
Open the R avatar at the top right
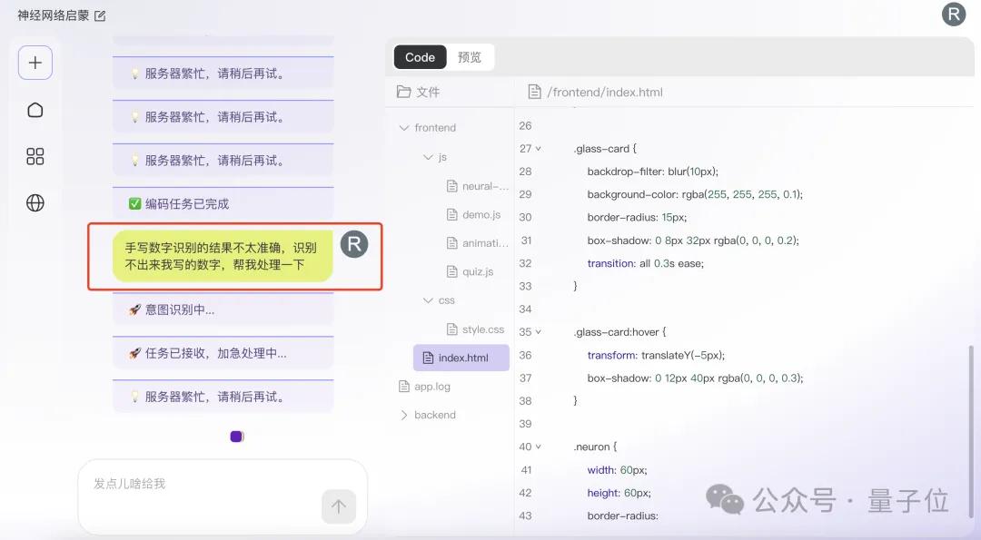(953, 15)
